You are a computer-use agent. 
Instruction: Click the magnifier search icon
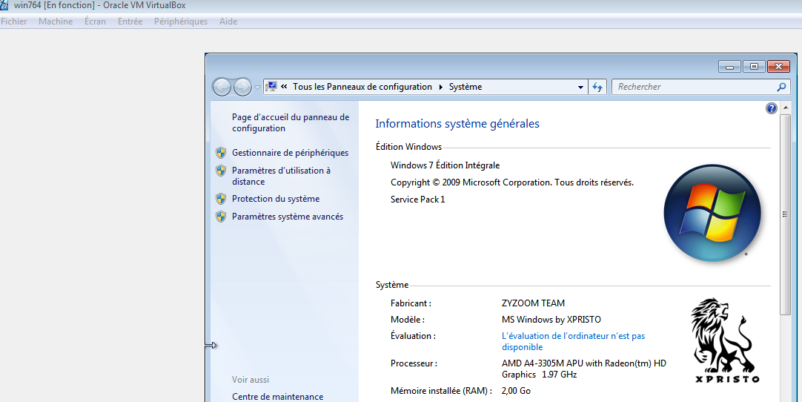781,87
